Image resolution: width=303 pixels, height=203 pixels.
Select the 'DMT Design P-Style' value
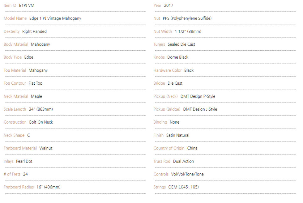coord(198,96)
